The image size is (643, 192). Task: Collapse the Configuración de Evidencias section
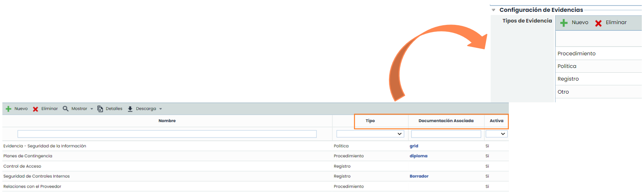tap(493, 10)
